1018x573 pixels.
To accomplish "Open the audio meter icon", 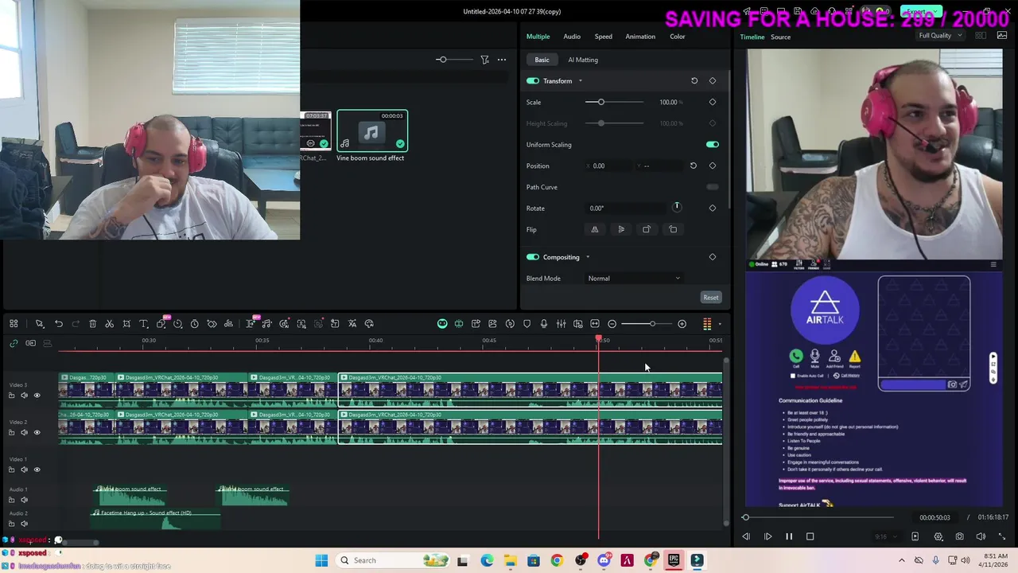I will pos(707,324).
